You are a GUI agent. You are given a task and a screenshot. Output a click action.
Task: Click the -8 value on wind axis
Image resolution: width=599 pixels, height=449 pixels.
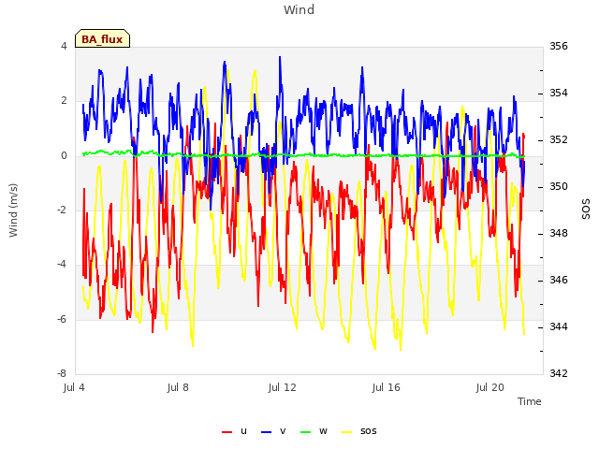click(x=62, y=373)
